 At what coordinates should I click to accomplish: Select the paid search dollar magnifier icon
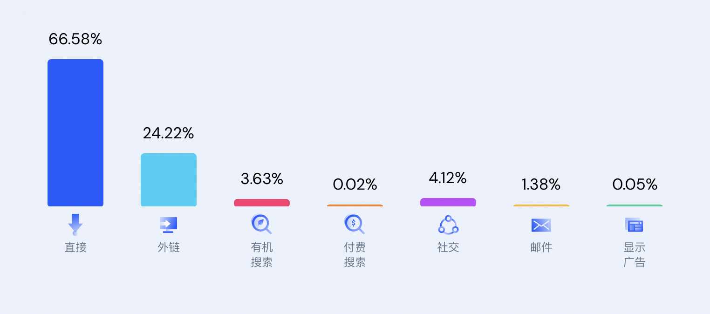pyautogui.click(x=355, y=225)
